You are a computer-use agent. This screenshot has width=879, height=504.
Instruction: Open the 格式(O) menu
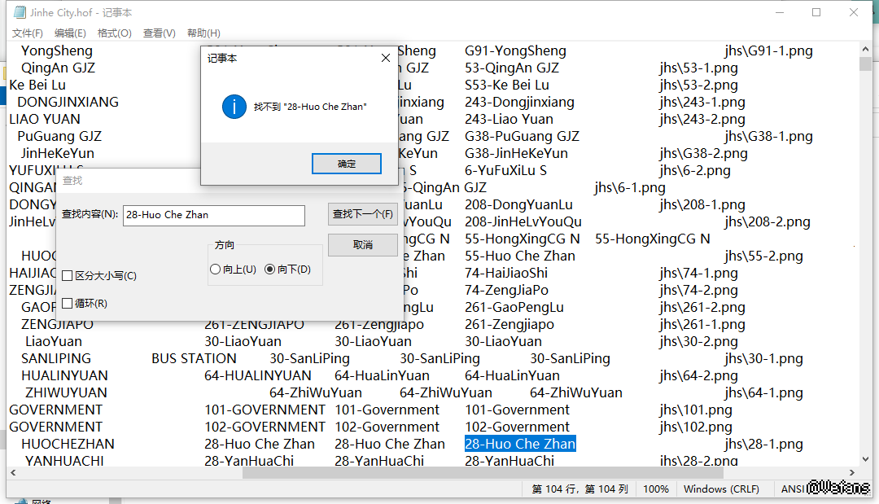coord(115,33)
